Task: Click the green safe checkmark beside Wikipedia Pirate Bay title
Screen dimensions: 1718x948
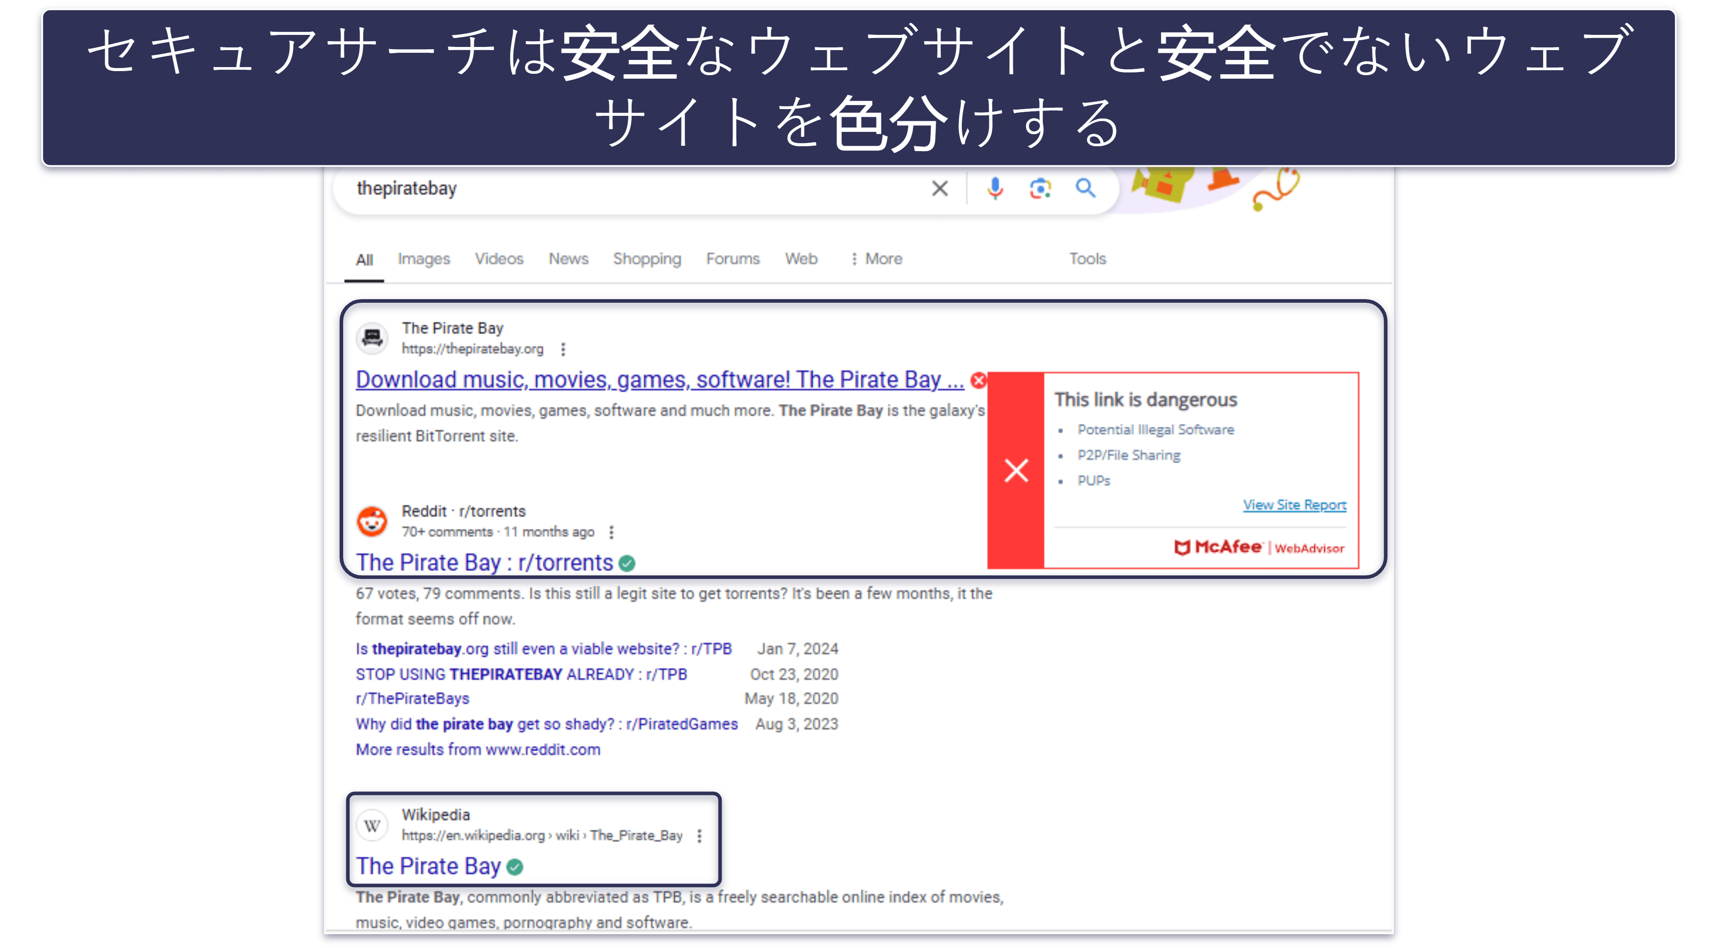Action: (x=514, y=867)
